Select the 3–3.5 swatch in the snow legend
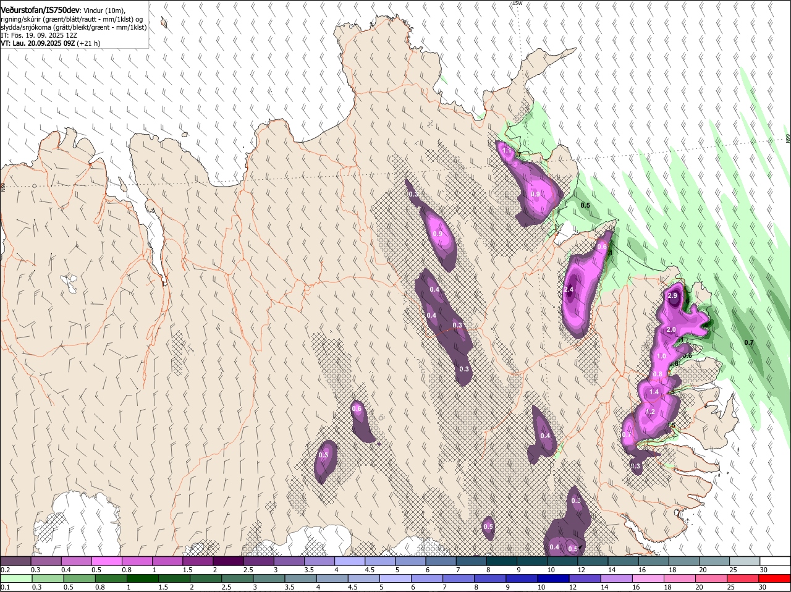Screen dimensions: 791x592 click(x=289, y=560)
